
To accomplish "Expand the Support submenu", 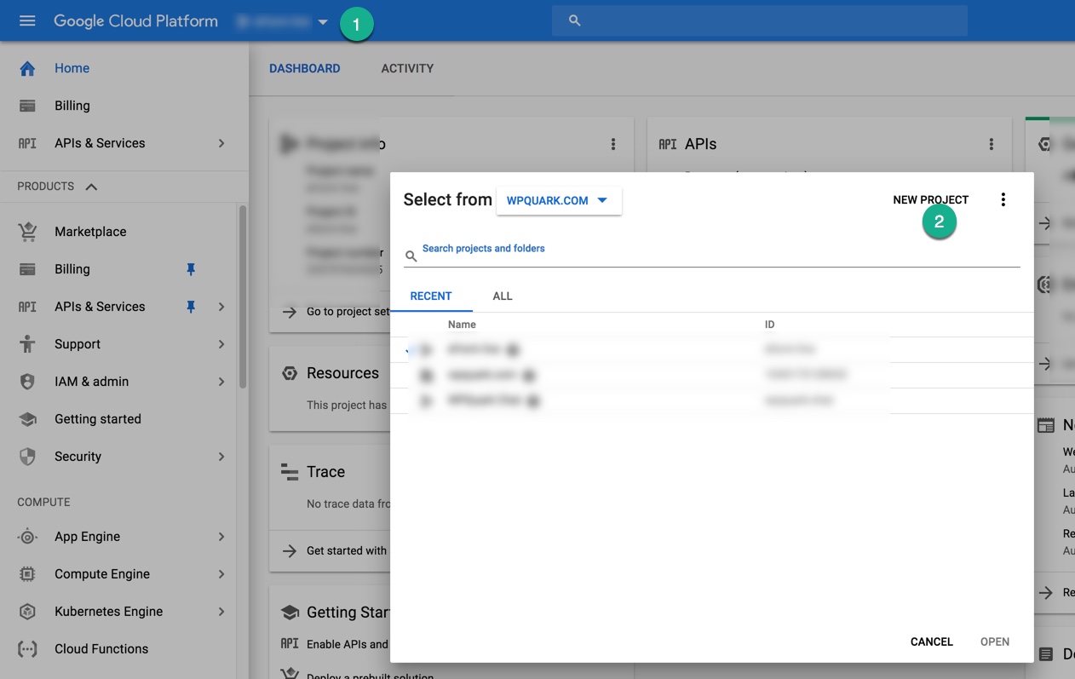I will click(221, 344).
